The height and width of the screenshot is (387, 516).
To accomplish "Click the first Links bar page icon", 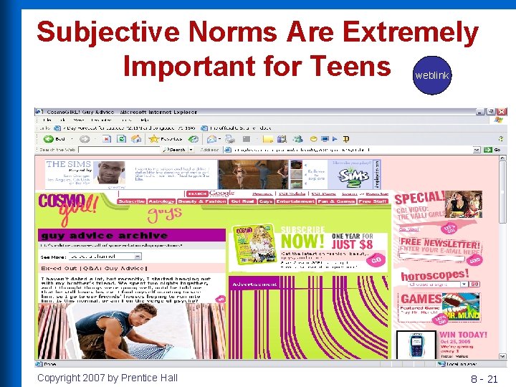I will [57, 128].
